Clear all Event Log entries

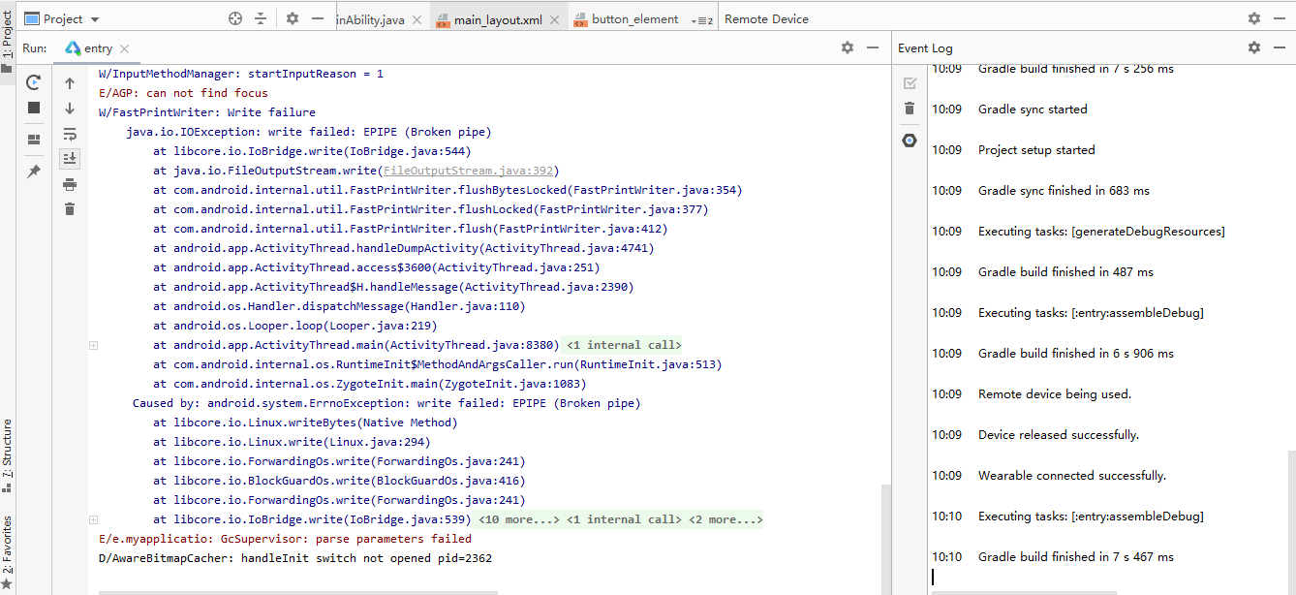pyautogui.click(x=909, y=109)
